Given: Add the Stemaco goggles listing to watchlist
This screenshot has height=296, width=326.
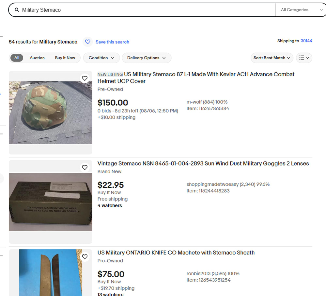Looking at the screenshot, I should (85, 167).
